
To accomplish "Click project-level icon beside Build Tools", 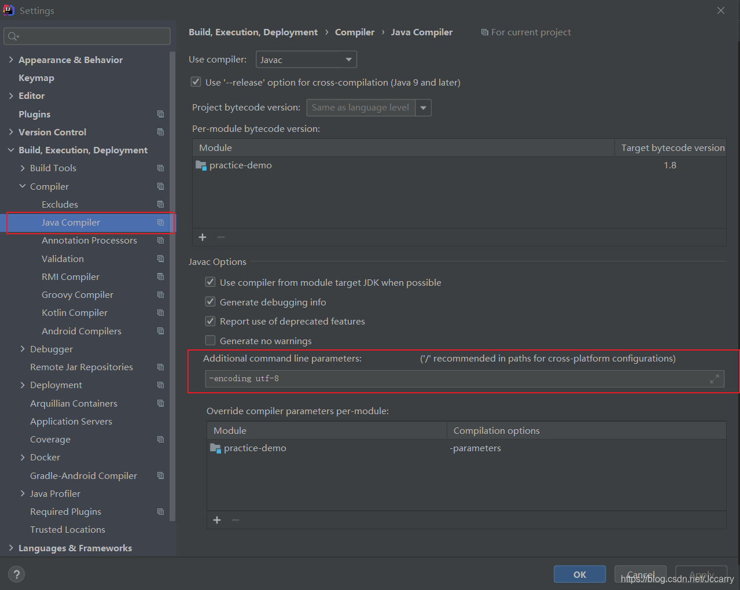I will [161, 168].
